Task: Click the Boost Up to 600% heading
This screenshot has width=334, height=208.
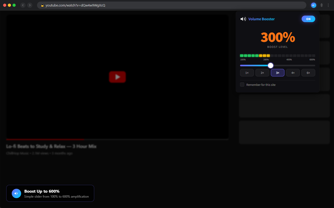Action: point(42,191)
